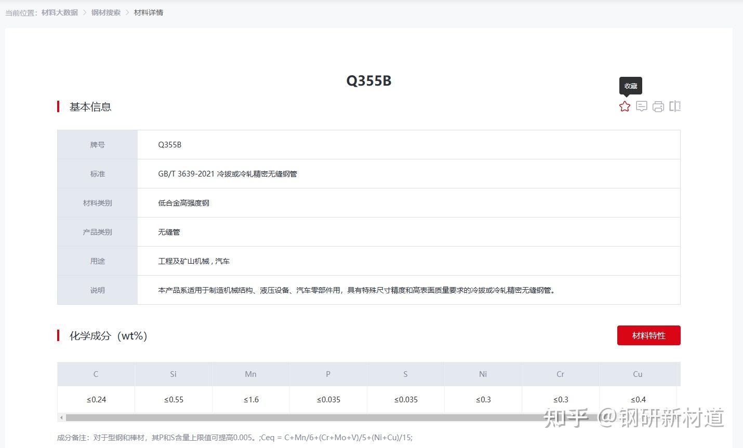The image size is (743, 448).
Task: Select the print icon
Action: pos(658,106)
